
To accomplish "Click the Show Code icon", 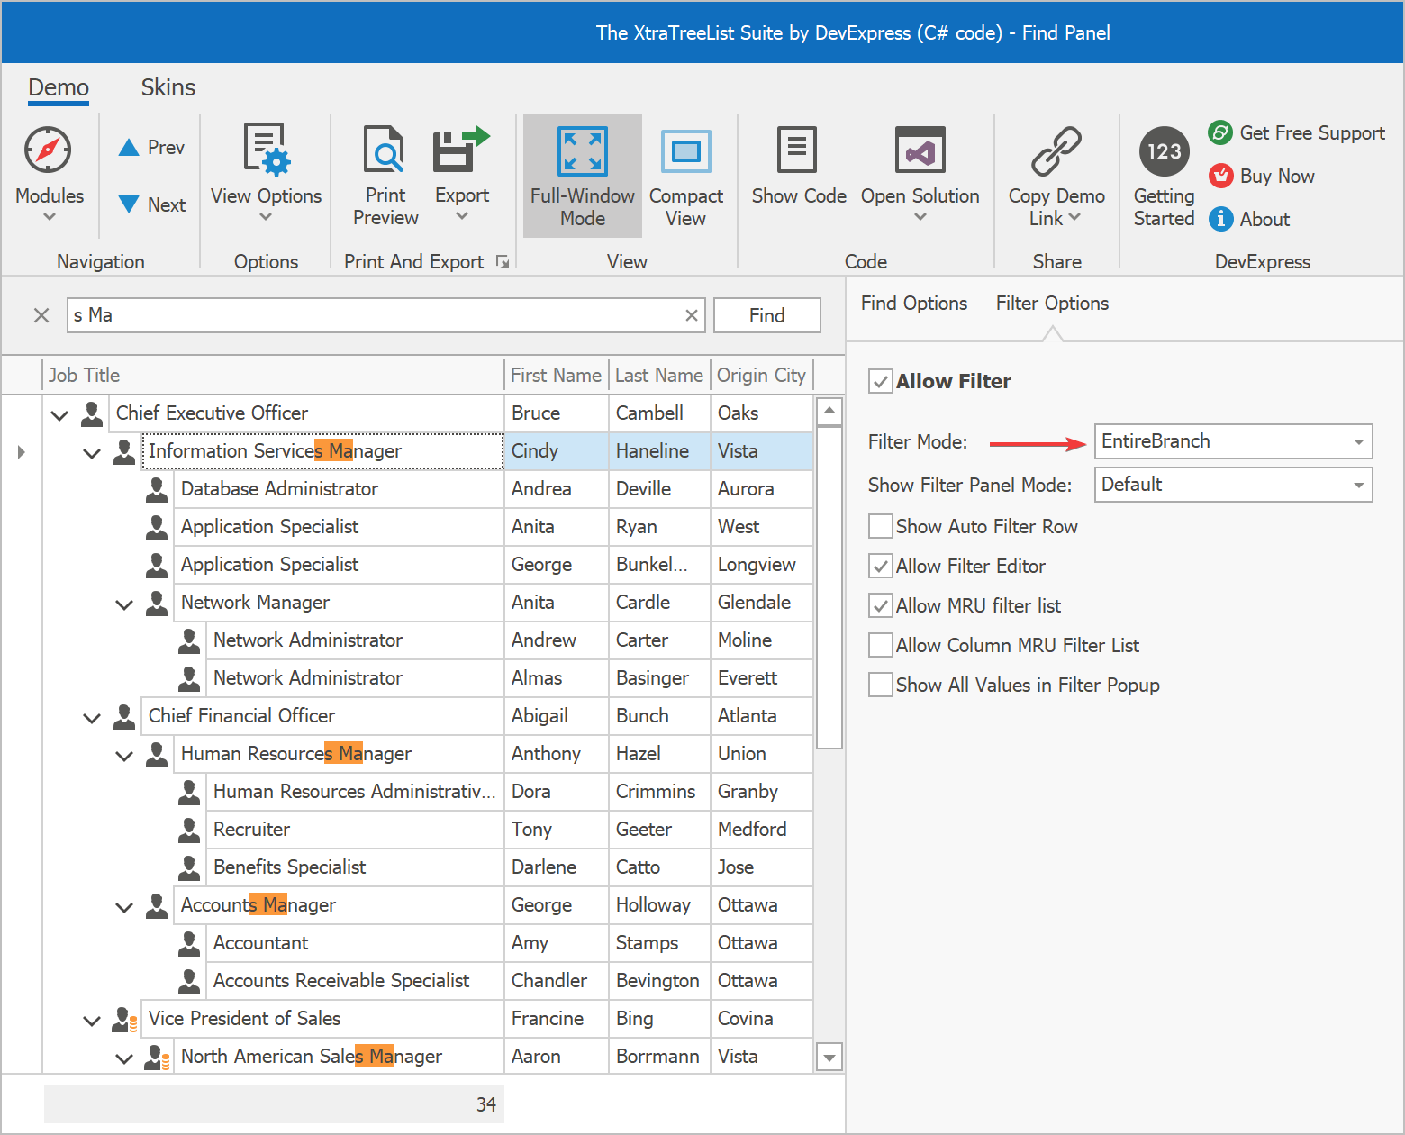I will coord(798,150).
